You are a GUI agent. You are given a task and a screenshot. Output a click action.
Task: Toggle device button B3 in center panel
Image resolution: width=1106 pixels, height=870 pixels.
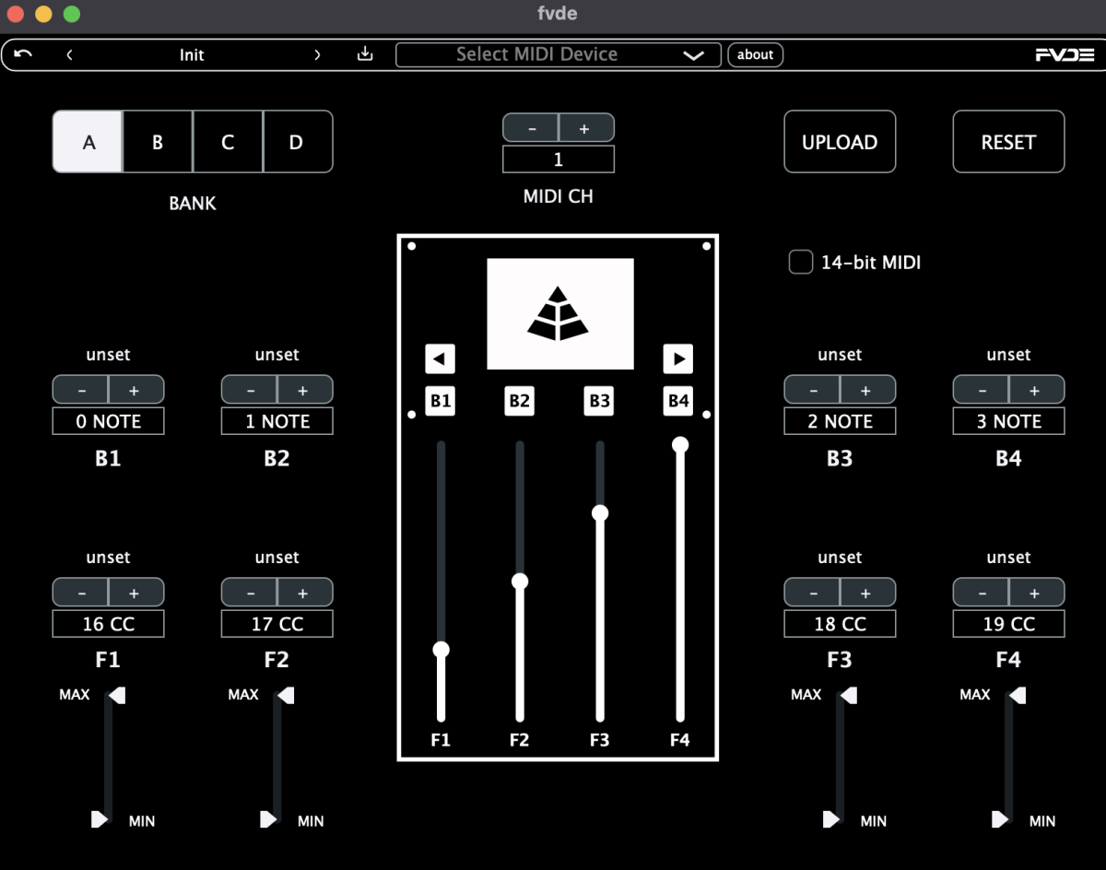(599, 401)
